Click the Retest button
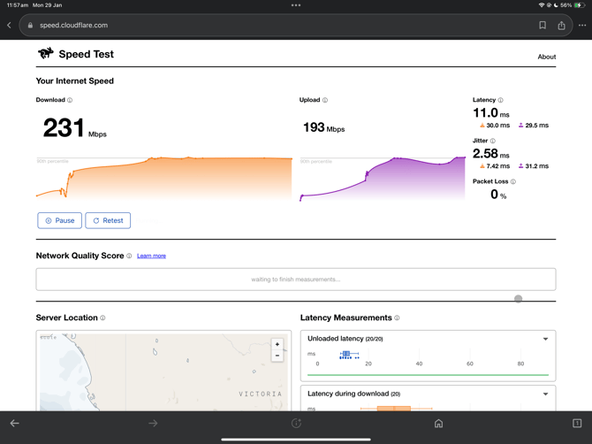592x444 pixels. pyautogui.click(x=108, y=220)
